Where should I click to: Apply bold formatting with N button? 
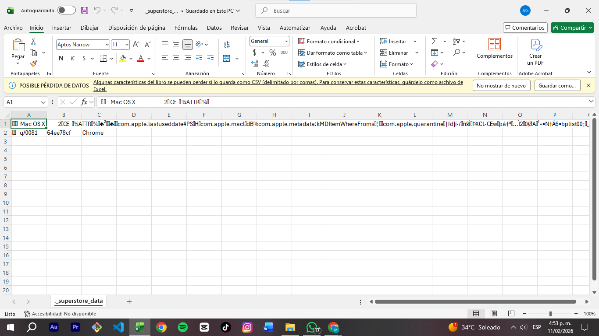[61, 59]
